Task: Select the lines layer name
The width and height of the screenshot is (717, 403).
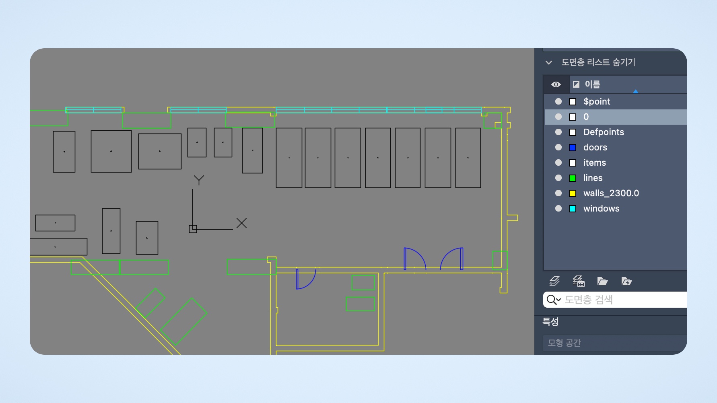Action: click(x=593, y=178)
